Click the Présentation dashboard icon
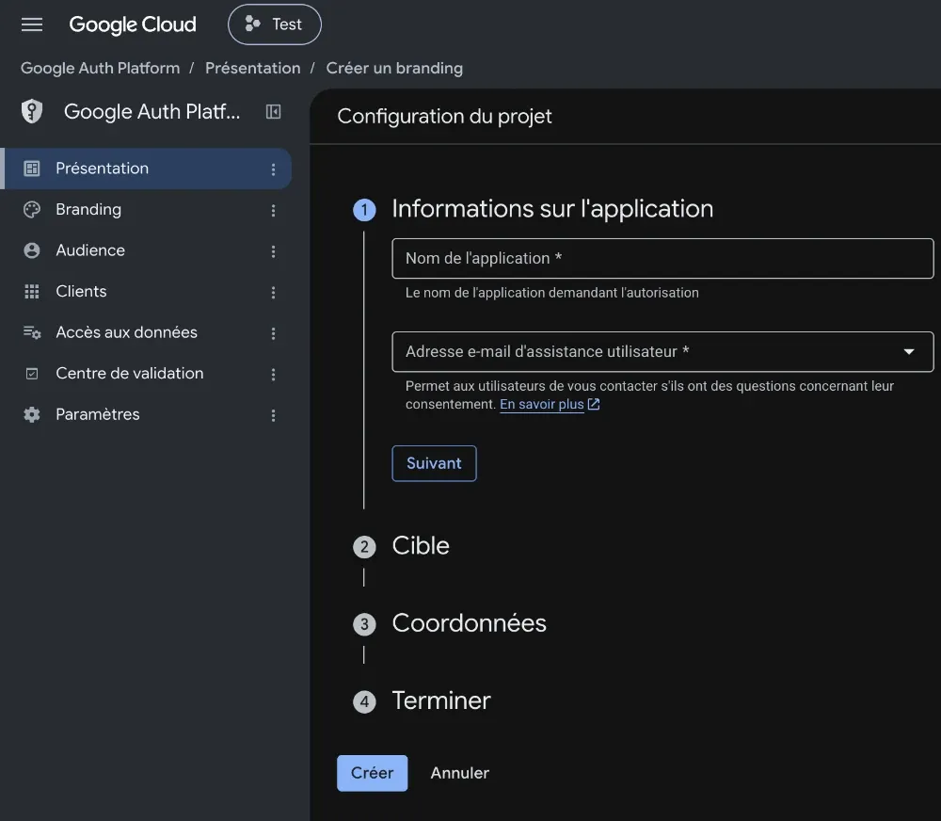The height and width of the screenshot is (821, 941). click(x=32, y=169)
